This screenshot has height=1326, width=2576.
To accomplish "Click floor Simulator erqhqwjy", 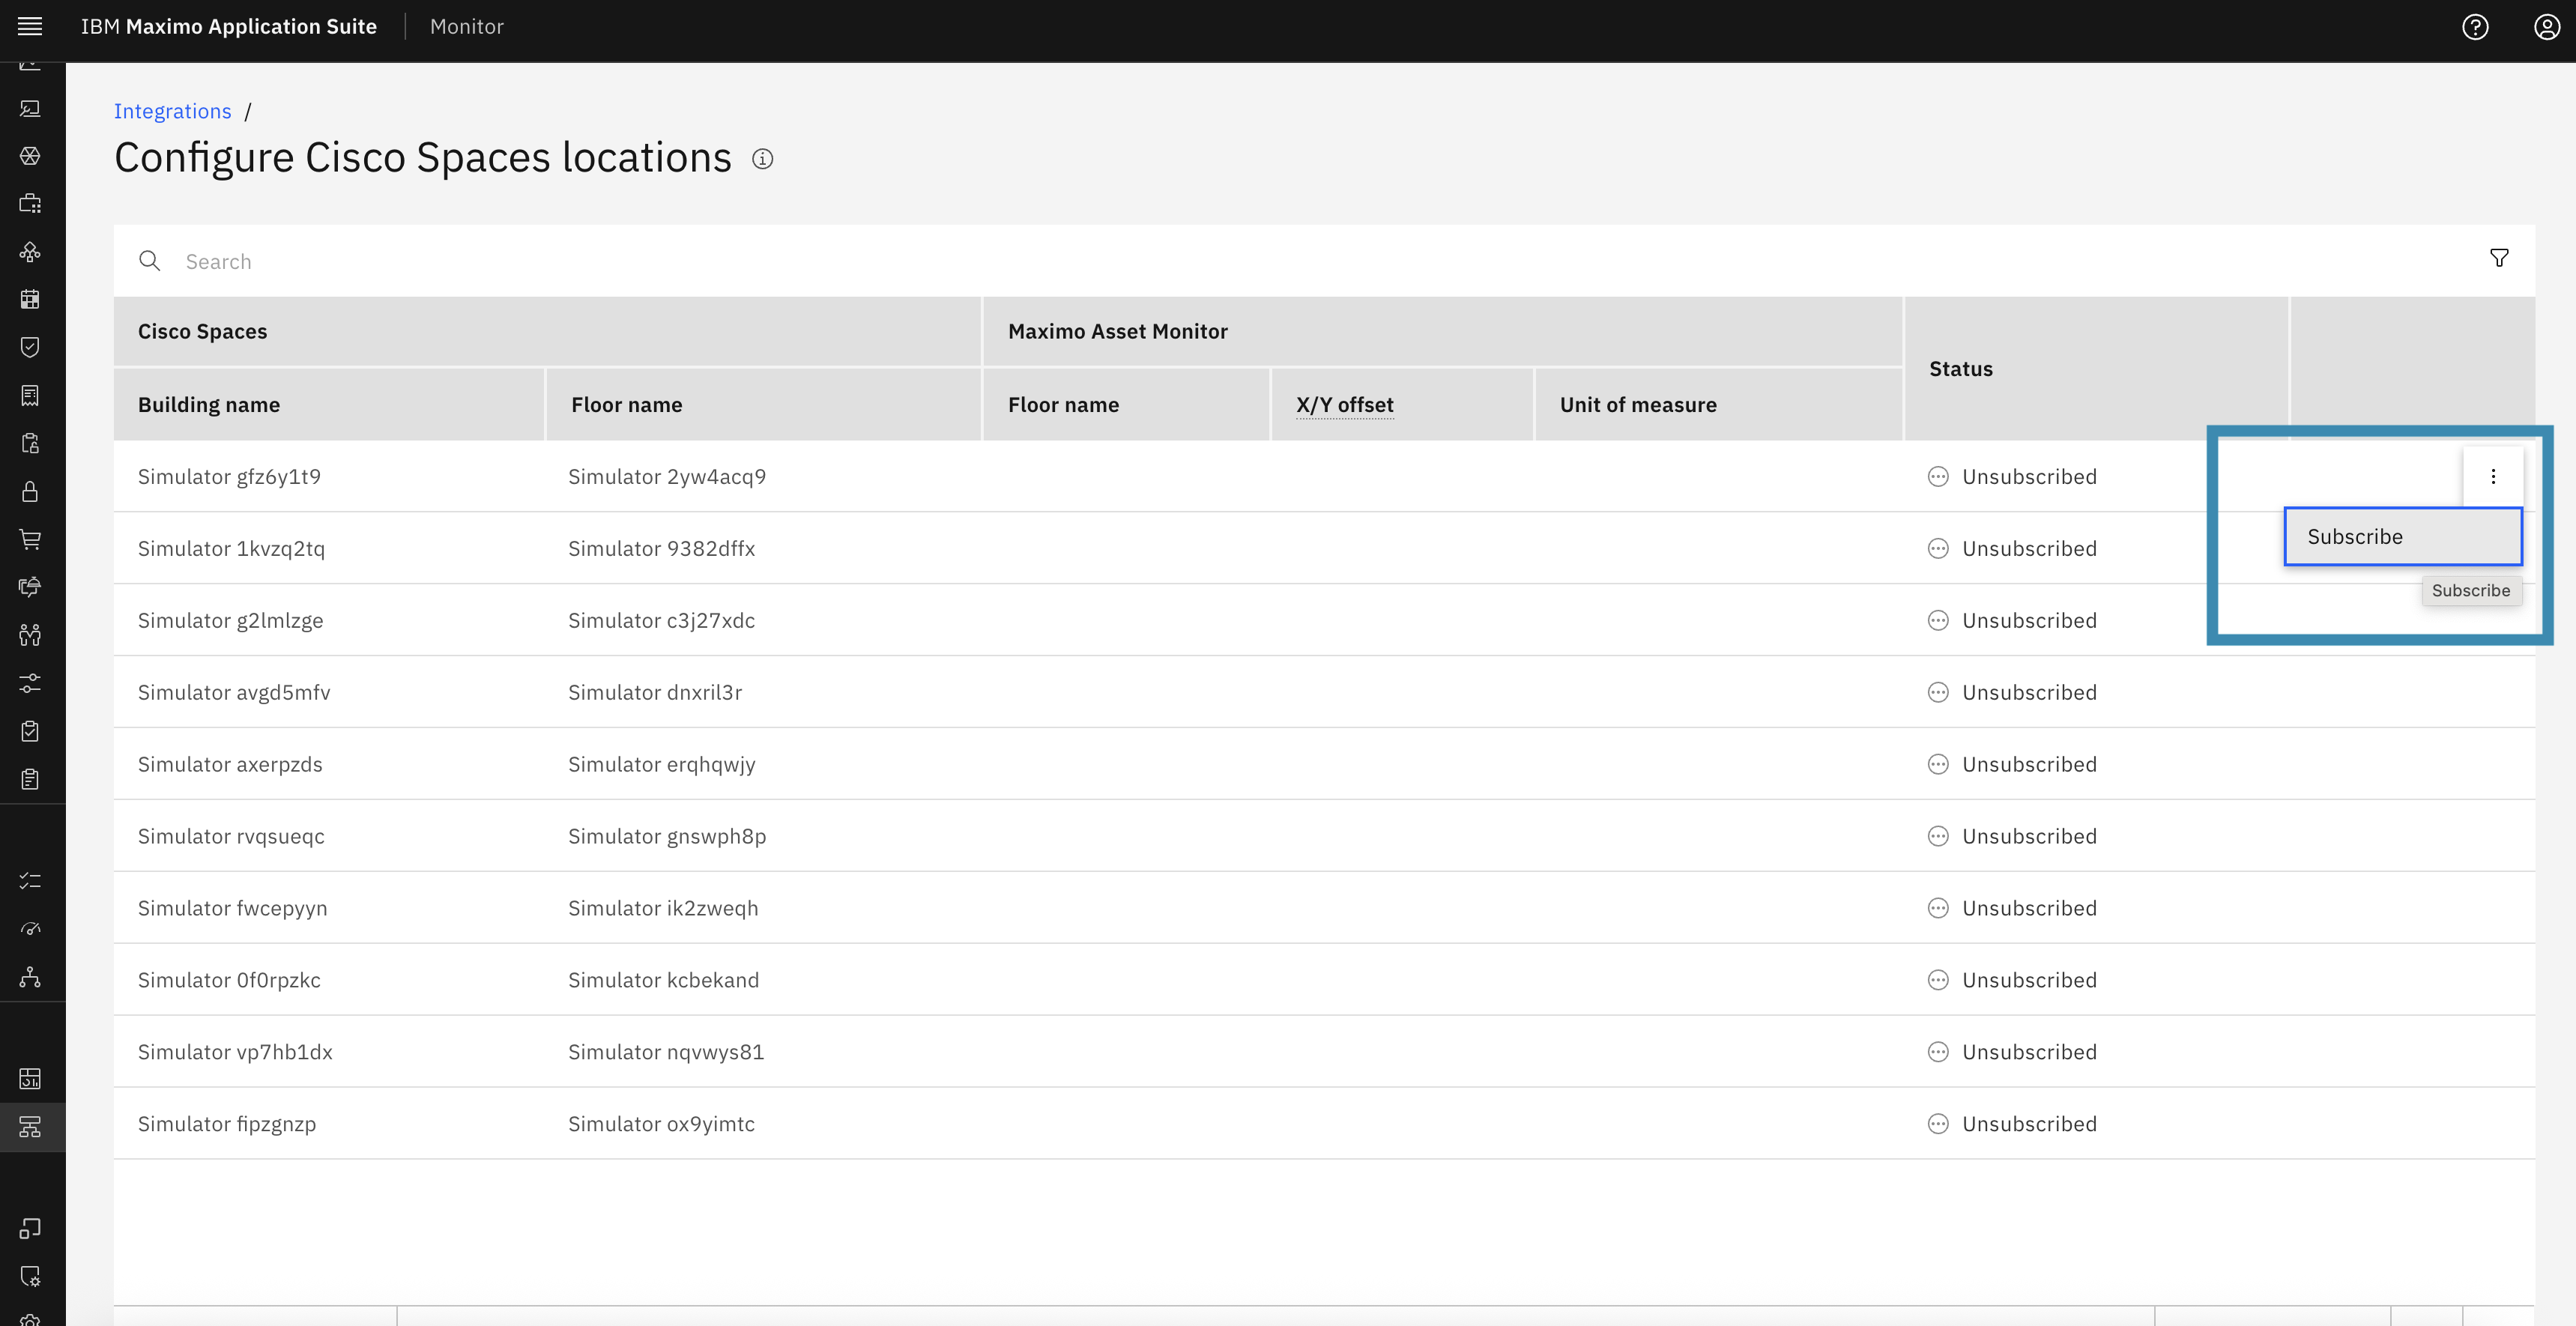I will click(x=661, y=764).
